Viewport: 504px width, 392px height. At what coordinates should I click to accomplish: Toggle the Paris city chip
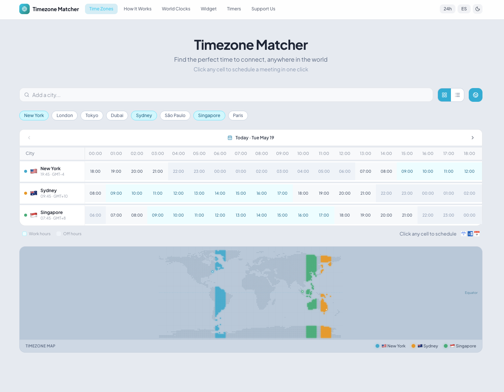(238, 116)
